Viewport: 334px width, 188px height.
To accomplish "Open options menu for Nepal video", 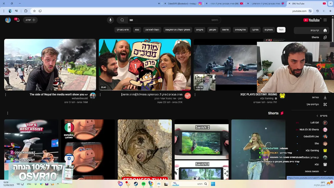I will pos(5,95).
